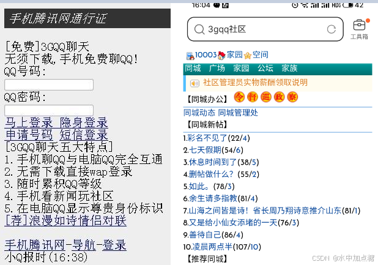This screenshot has height=265, width=378.
Task: Click the 政 round badge icon
Action: [279, 97]
